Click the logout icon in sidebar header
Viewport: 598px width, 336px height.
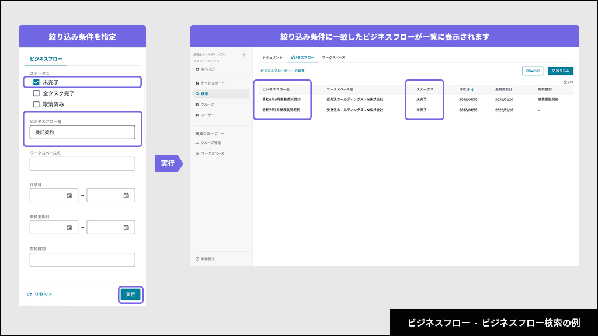245,55
